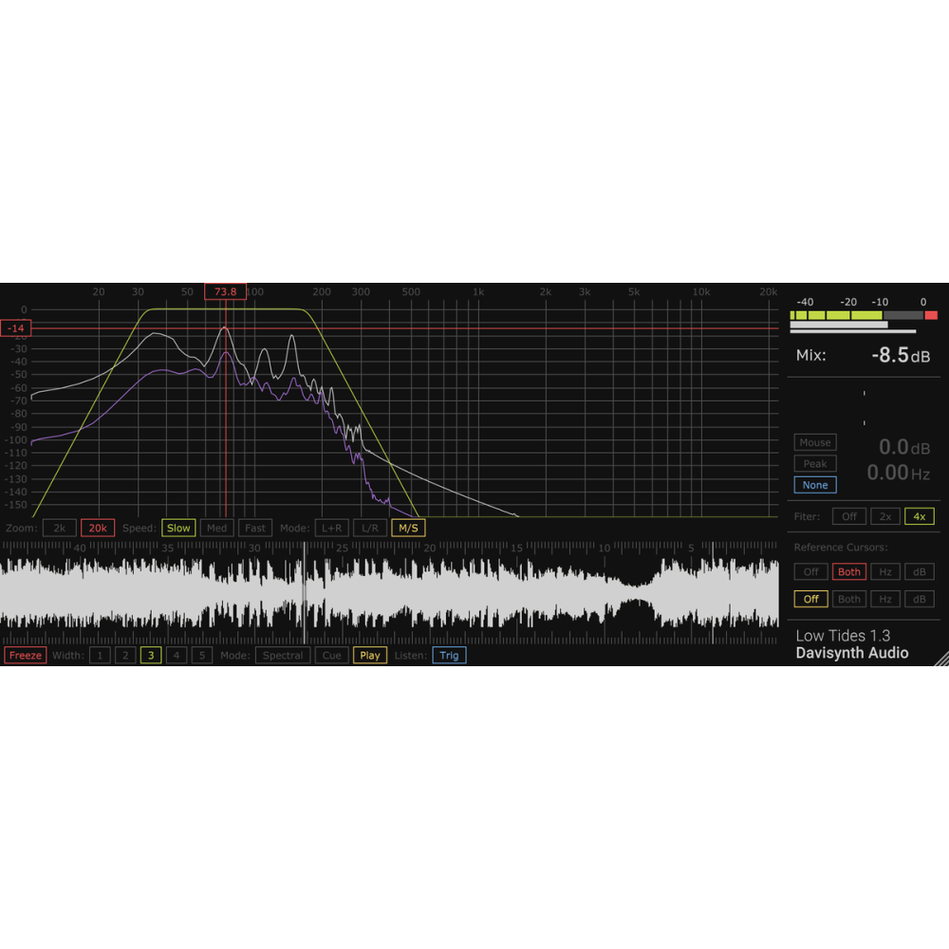This screenshot has width=949, height=949.
Task: Set zoom range to 2k
Action: click(x=59, y=528)
